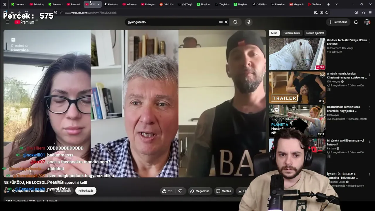
Task: Open Használtruha-biznisz video thumbnail
Action: [x=297, y=121]
